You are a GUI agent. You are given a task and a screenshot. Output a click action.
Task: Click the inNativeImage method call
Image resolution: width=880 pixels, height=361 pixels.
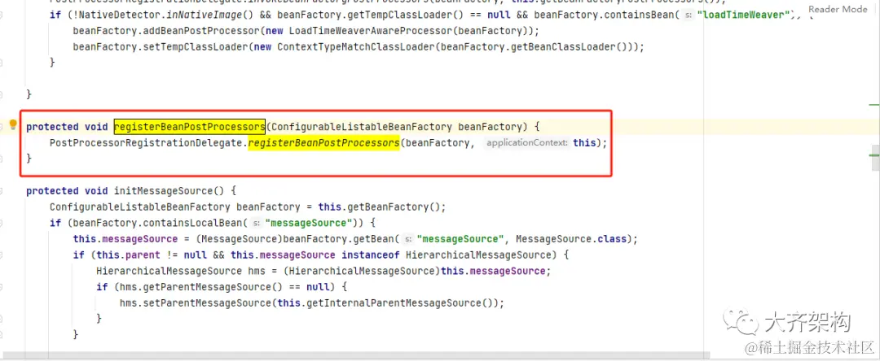point(201,15)
